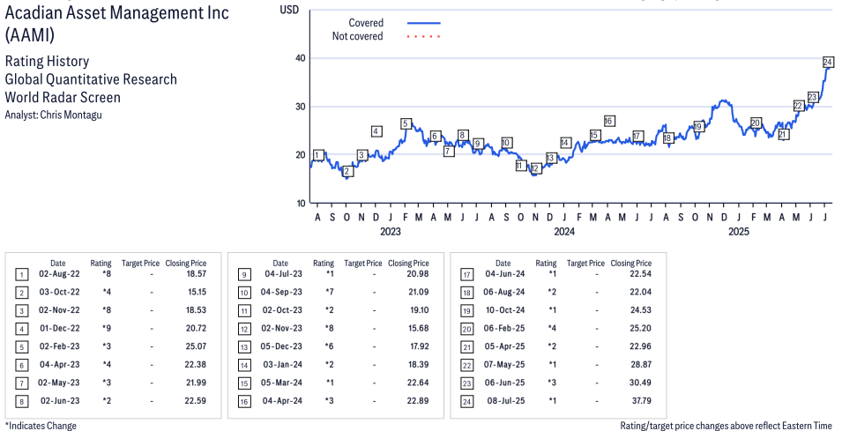Image resolution: width=842 pixels, height=431 pixels.
Task: Click the USD axis unit label
Action: [289, 10]
